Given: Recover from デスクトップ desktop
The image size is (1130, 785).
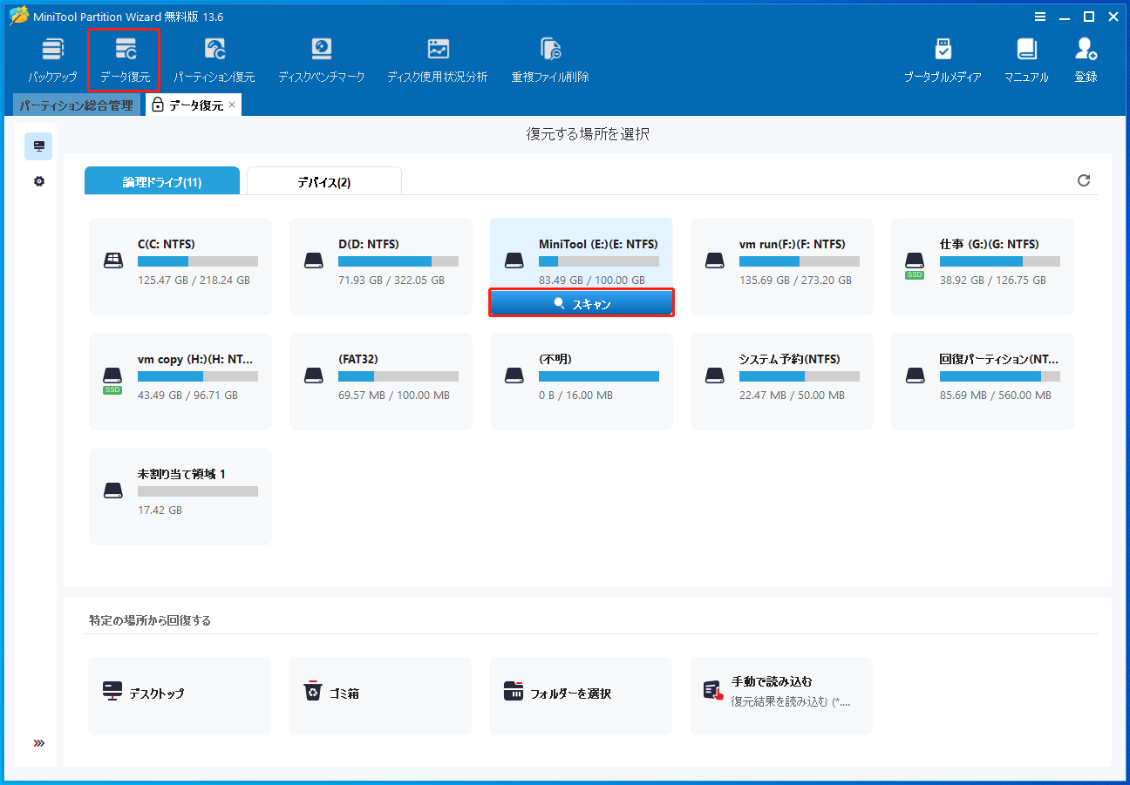Looking at the screenshot, I should (180, 696).
